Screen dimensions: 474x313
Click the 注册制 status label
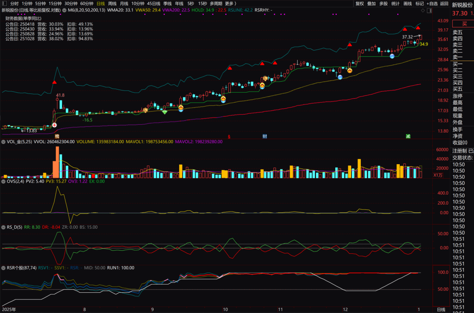click(460, 151)
